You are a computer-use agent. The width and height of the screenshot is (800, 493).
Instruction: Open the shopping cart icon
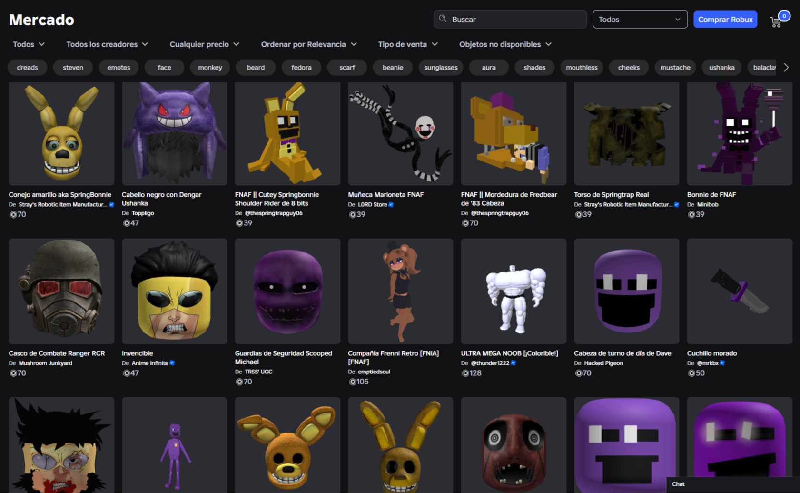[x=776, y=21]
